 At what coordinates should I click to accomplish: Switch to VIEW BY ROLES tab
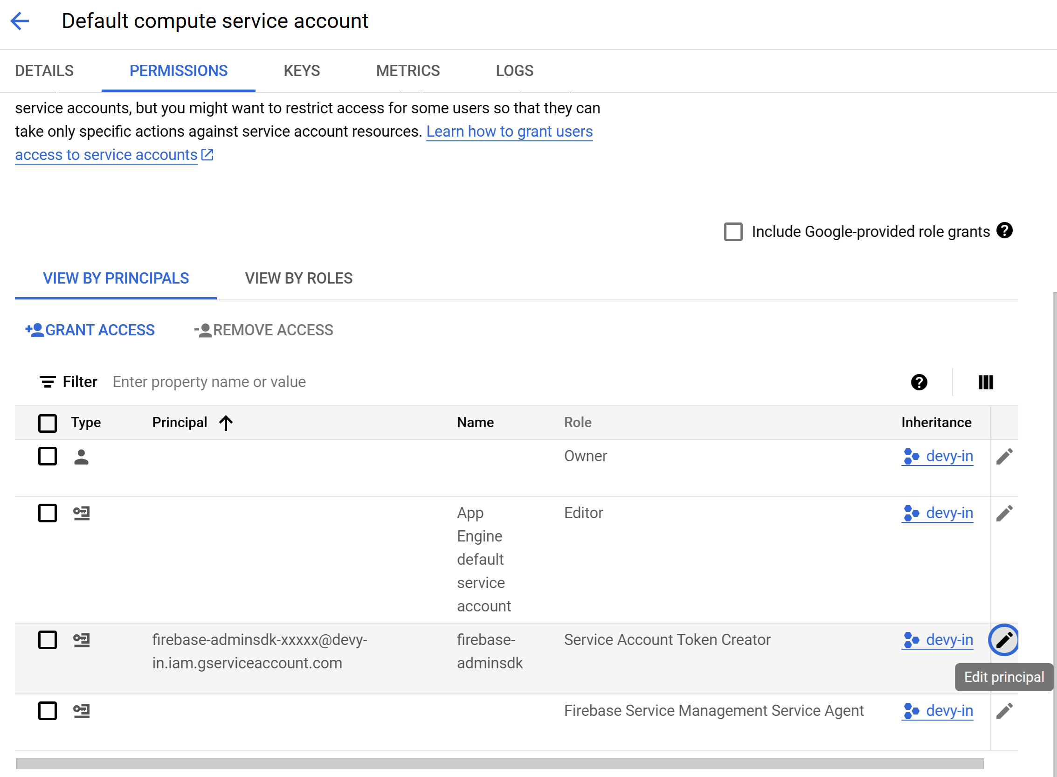[x=298, y=278]
